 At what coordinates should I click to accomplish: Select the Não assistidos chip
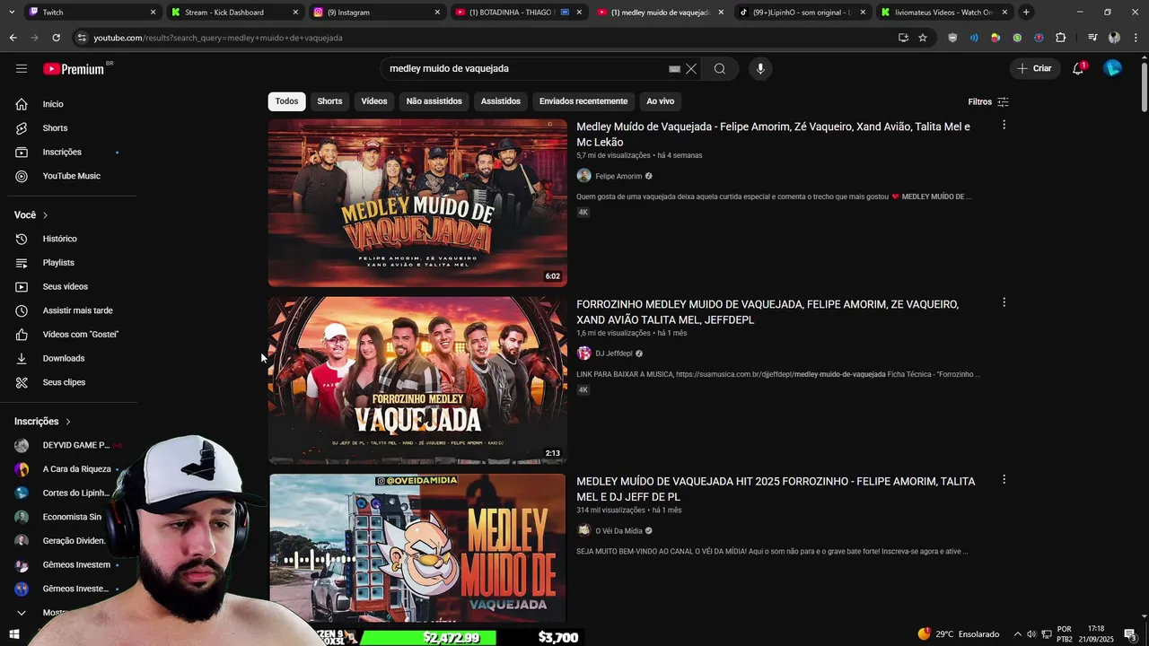[434, 101]
